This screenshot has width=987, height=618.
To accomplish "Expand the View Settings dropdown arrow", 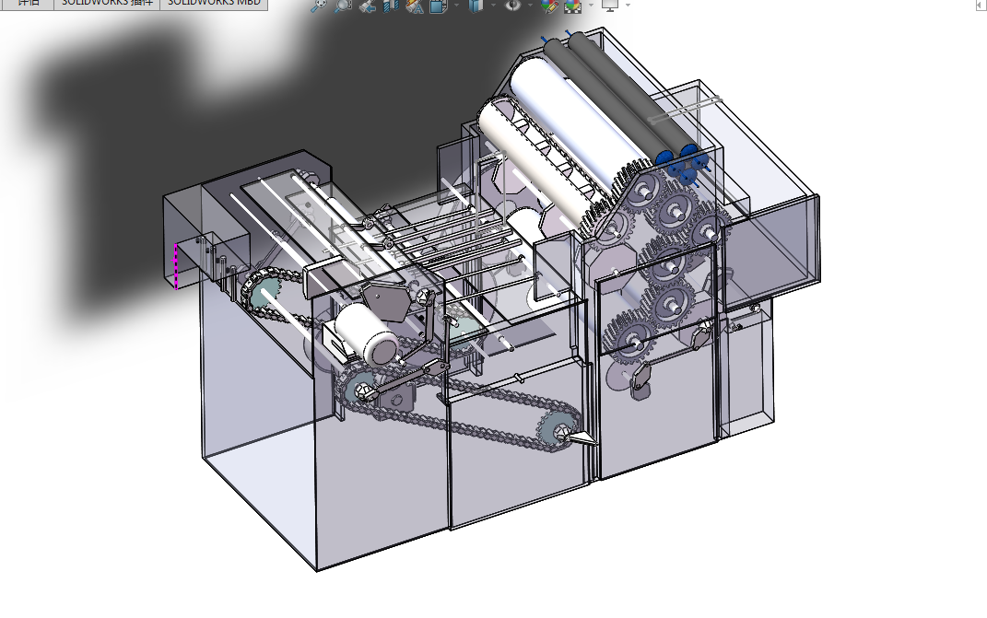I will [628, 5].
